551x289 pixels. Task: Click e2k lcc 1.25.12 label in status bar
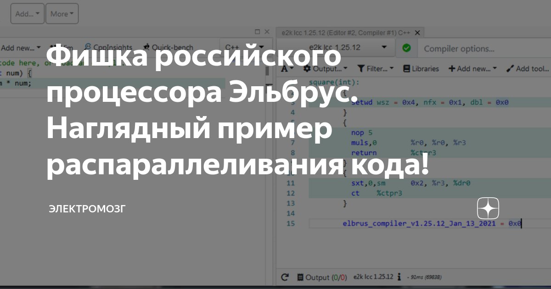(x=373, y=277)
